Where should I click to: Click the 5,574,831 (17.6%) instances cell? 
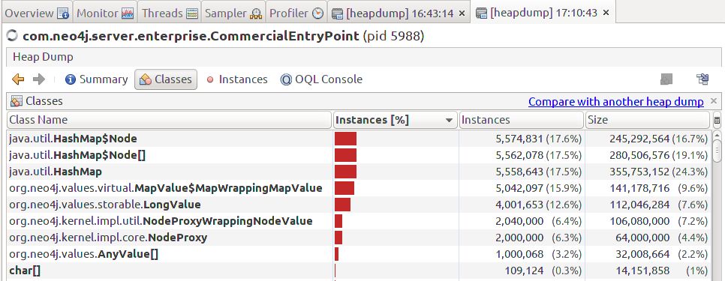[522, 139]
